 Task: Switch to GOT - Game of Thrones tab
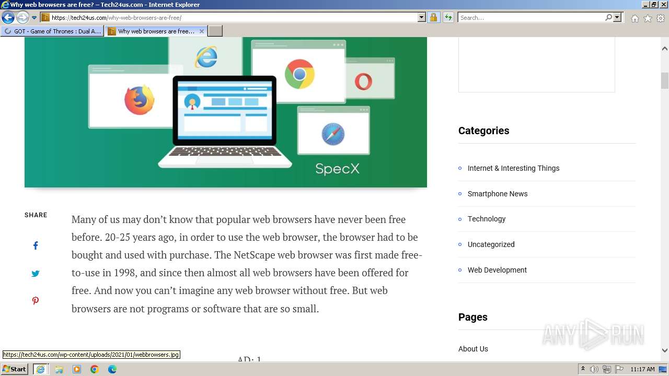(52, 31)
